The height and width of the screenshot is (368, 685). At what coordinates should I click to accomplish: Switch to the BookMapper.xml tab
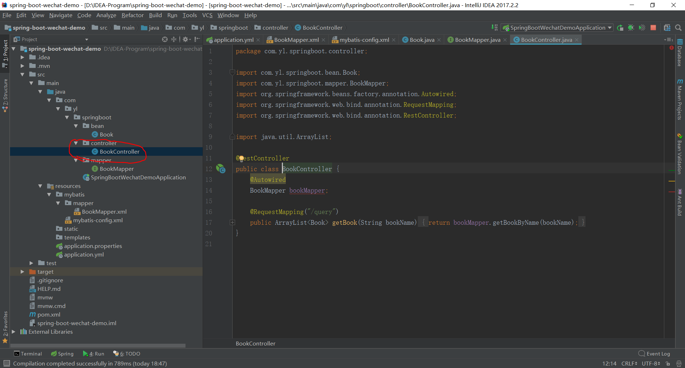click(296, 40)
